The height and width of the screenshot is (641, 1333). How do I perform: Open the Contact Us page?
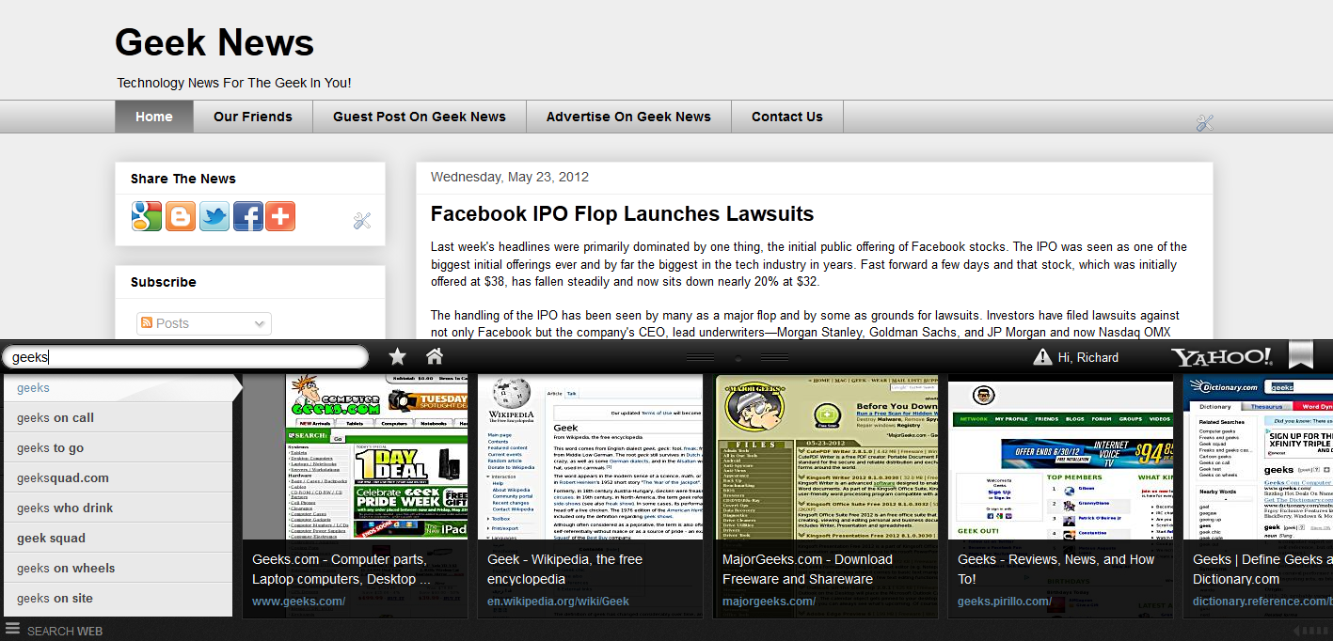coord(786,117)
